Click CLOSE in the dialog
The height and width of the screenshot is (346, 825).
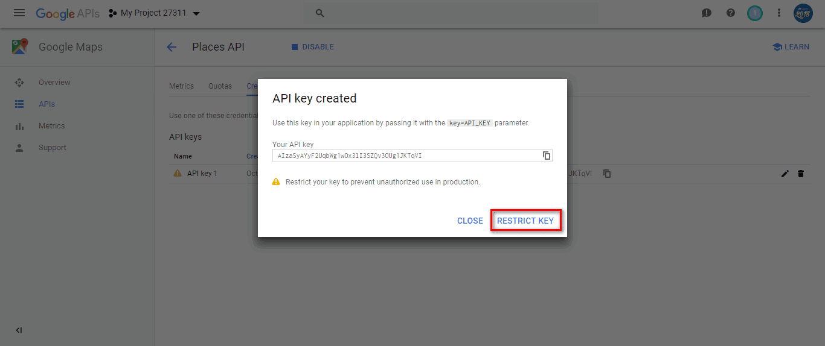(x=470, y=221)
